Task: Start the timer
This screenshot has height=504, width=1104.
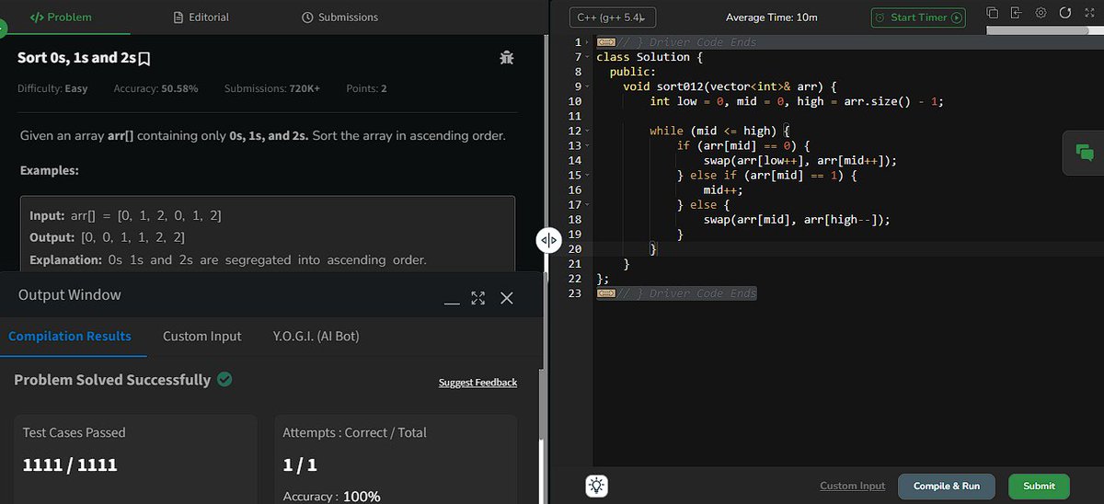Action: coord(918,17)
